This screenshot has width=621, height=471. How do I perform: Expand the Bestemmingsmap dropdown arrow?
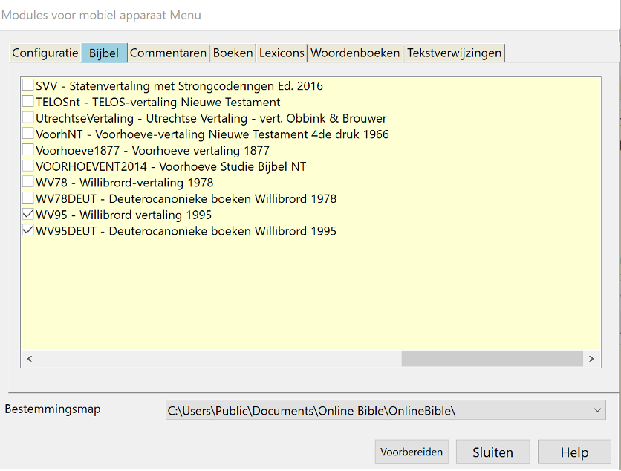[598, 410]
